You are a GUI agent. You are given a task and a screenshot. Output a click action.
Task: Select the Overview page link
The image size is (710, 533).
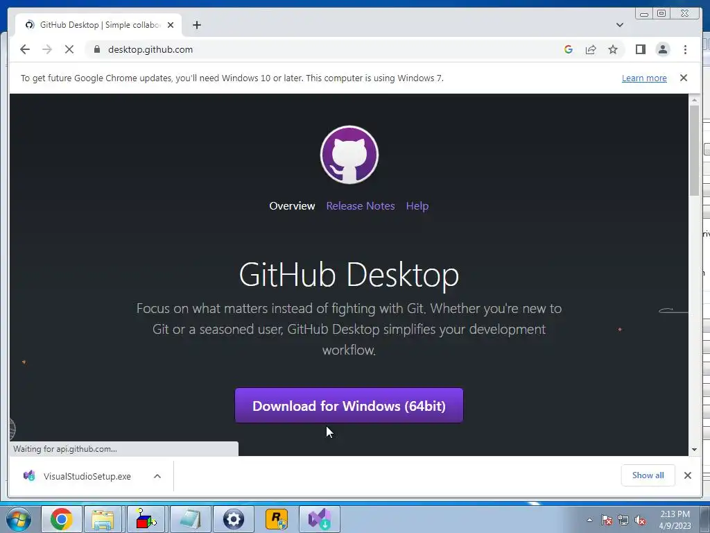coord(292,205)
